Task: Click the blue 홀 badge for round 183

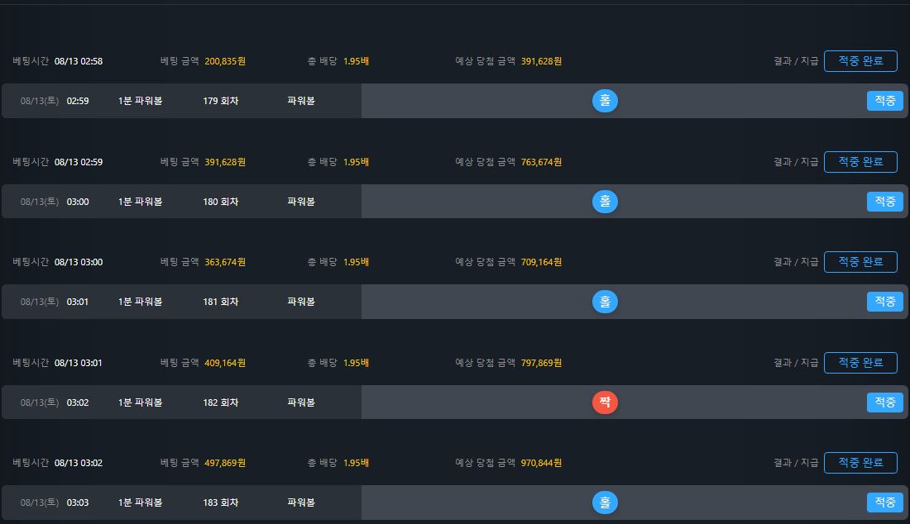Action: [605, 503]
